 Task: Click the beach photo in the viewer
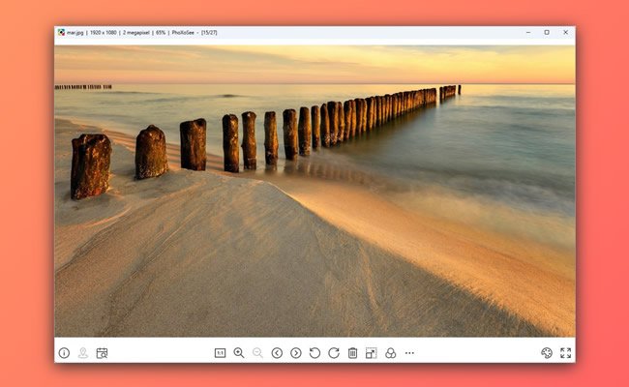point(314,191)
